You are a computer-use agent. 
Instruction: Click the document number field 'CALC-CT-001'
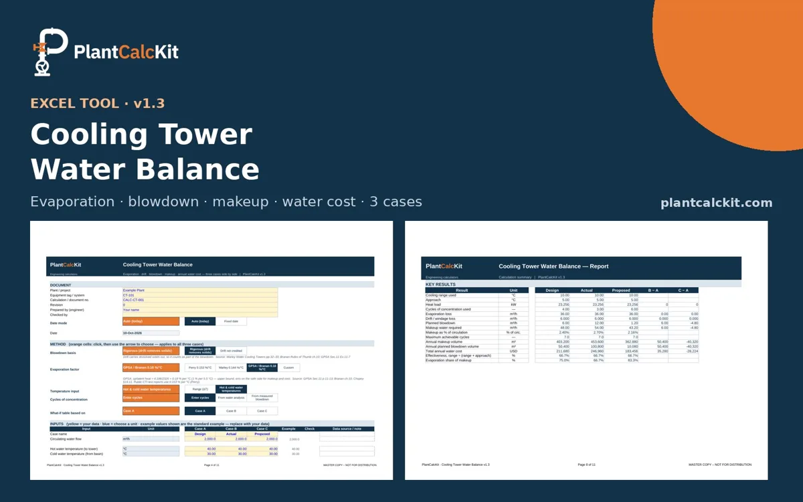(199, 301)
